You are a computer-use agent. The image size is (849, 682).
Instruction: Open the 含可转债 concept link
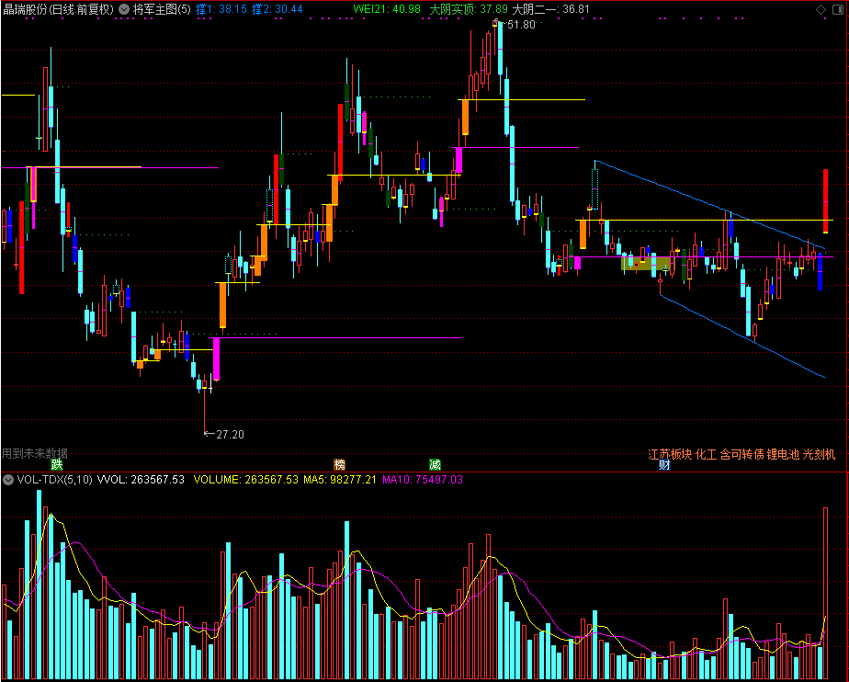[x=741, y=454]
